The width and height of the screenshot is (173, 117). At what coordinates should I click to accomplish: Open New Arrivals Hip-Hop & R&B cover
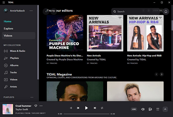click(145, 33)
